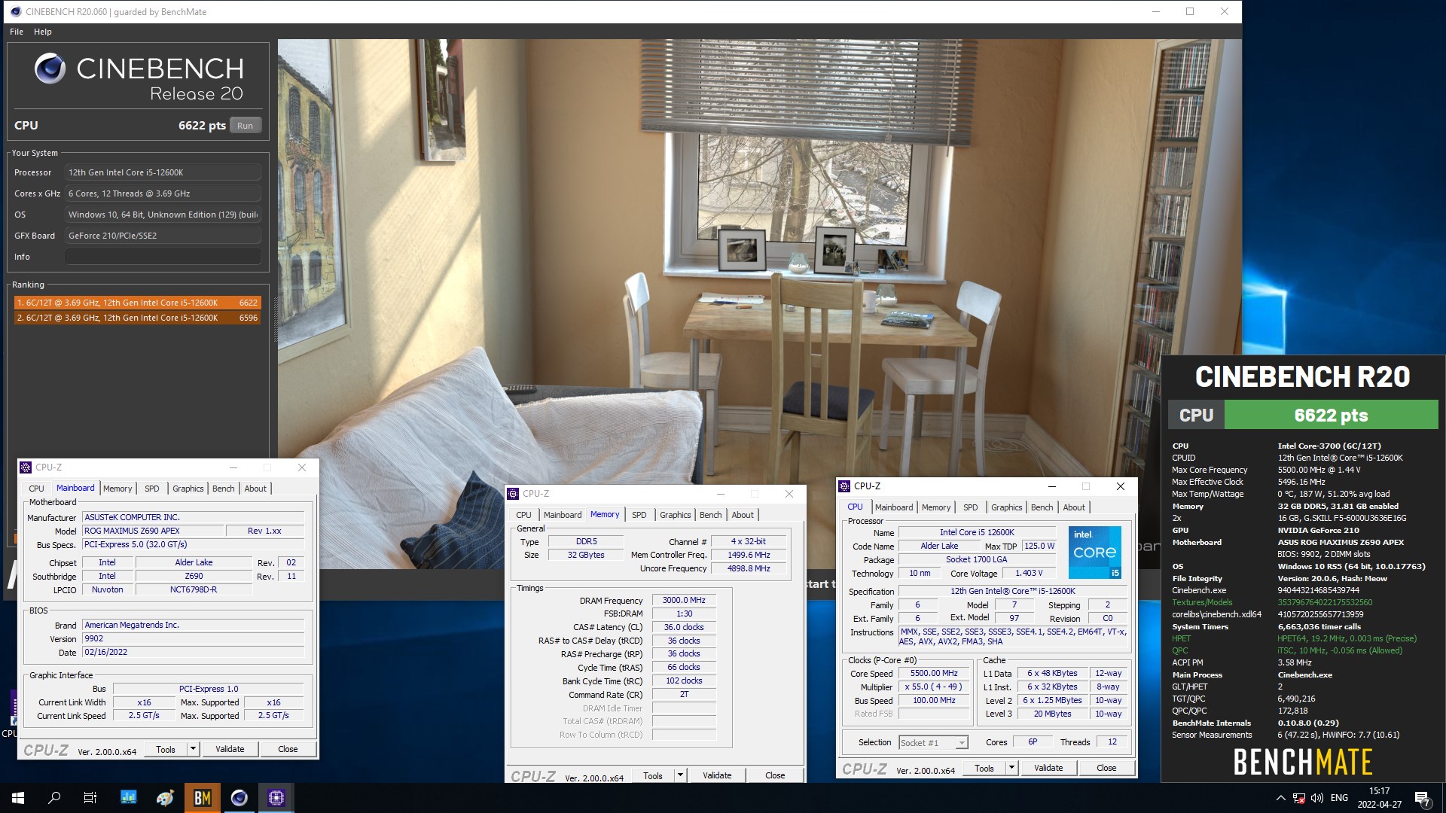This screenshot has height=813, width=1446.
Task: Open the network status tray icon
Action: [x=1299, y=798]
